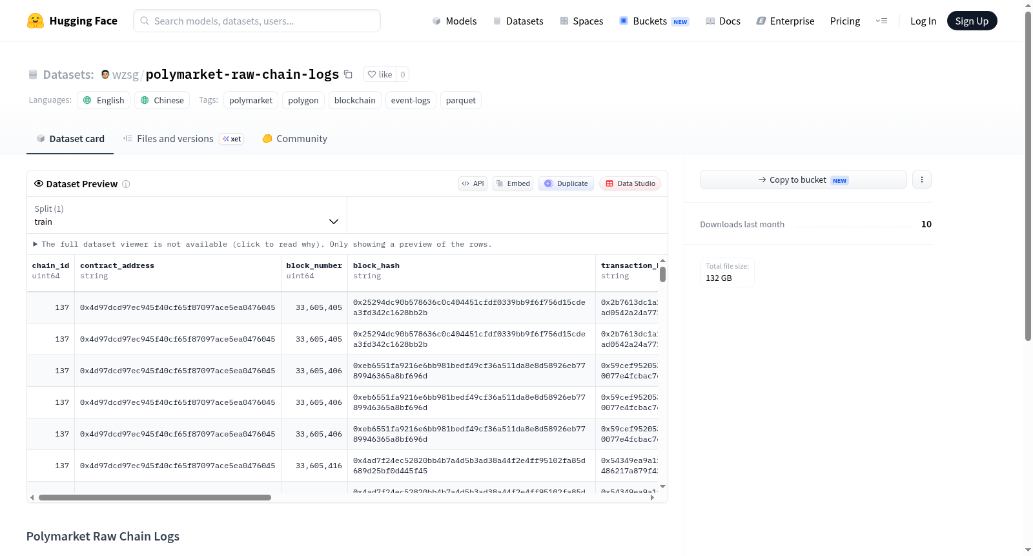
Task: Click the globe icon beside Chinese
Action: pos(145,100)
